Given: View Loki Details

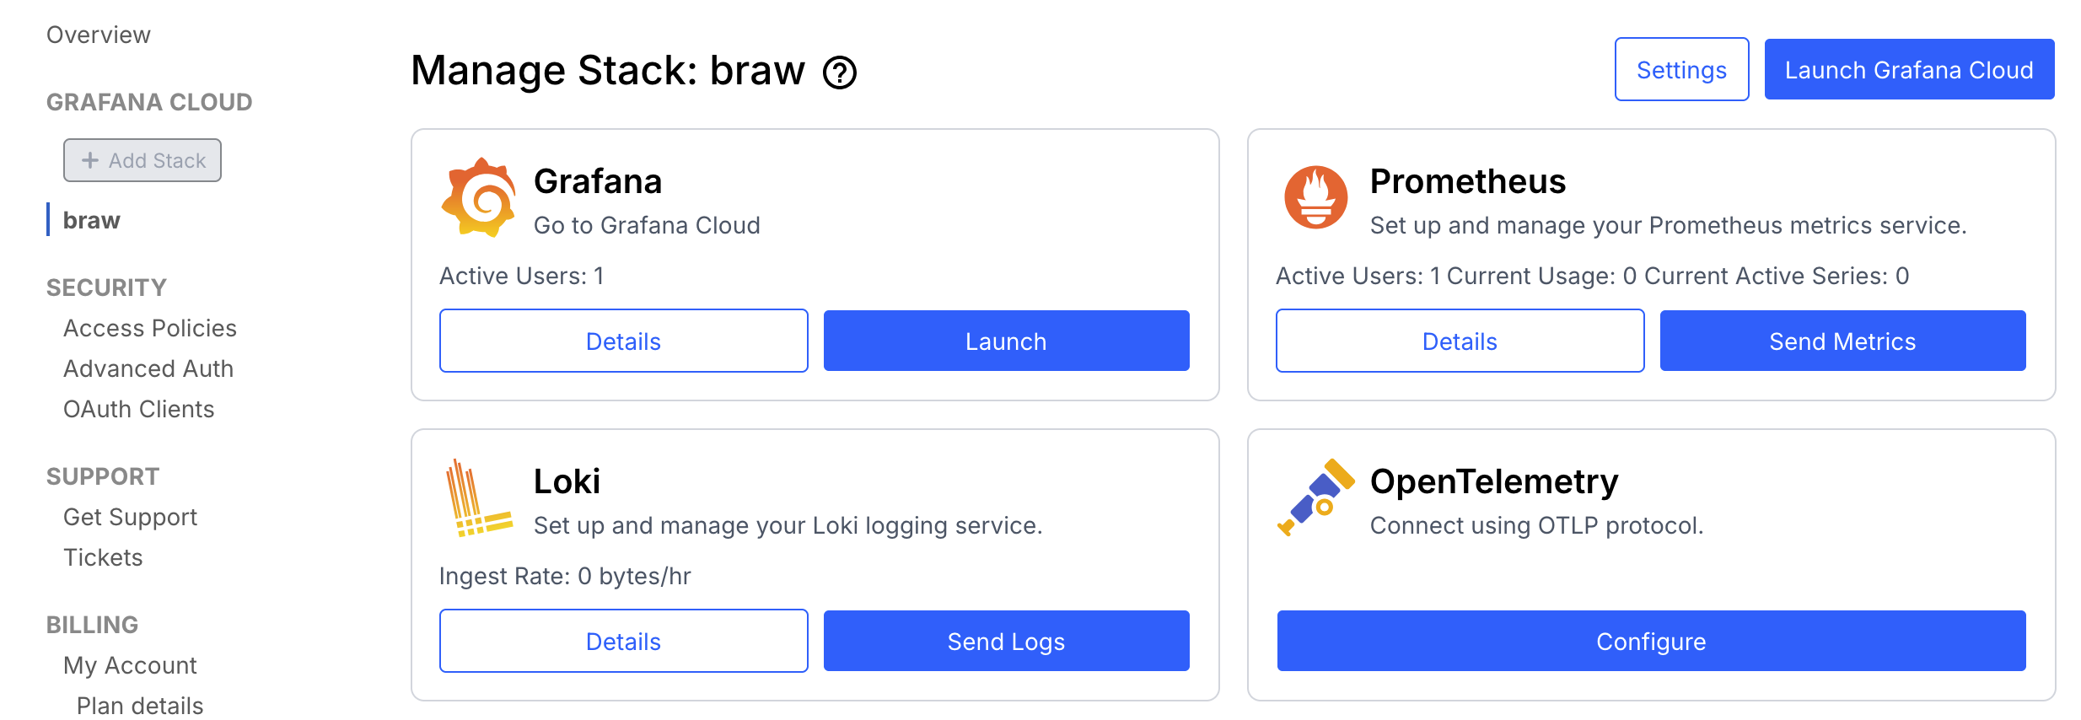Looking at the screenshot, I should pos(623,641).
